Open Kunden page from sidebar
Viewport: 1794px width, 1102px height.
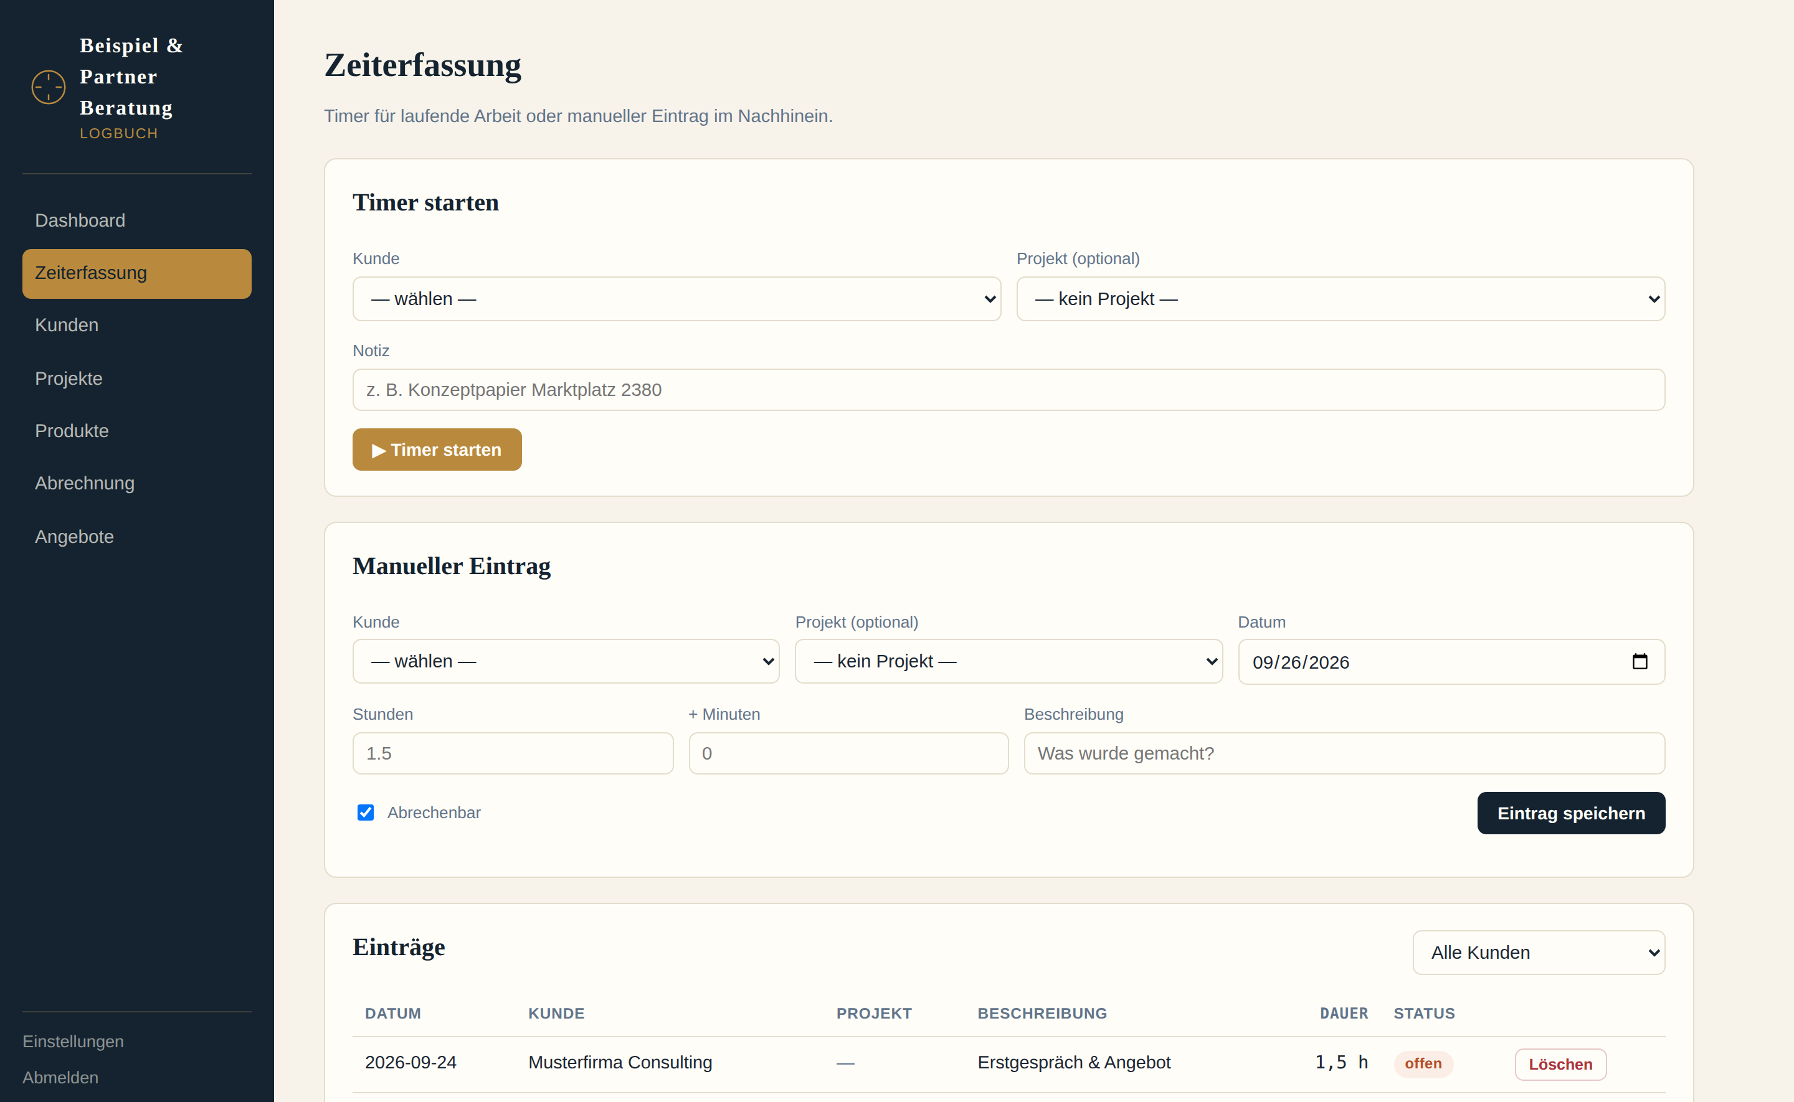coord(137,325)
